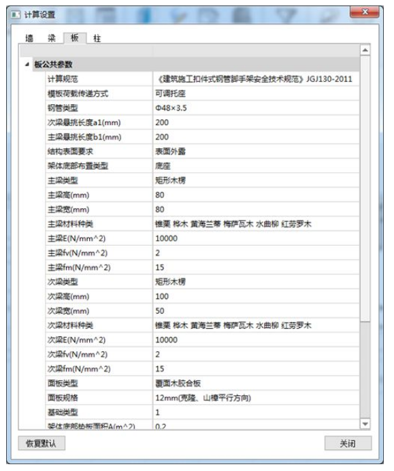Click the vertical scrollbar thumb
This screenshot has height=471, width=394.
[365, 189]
